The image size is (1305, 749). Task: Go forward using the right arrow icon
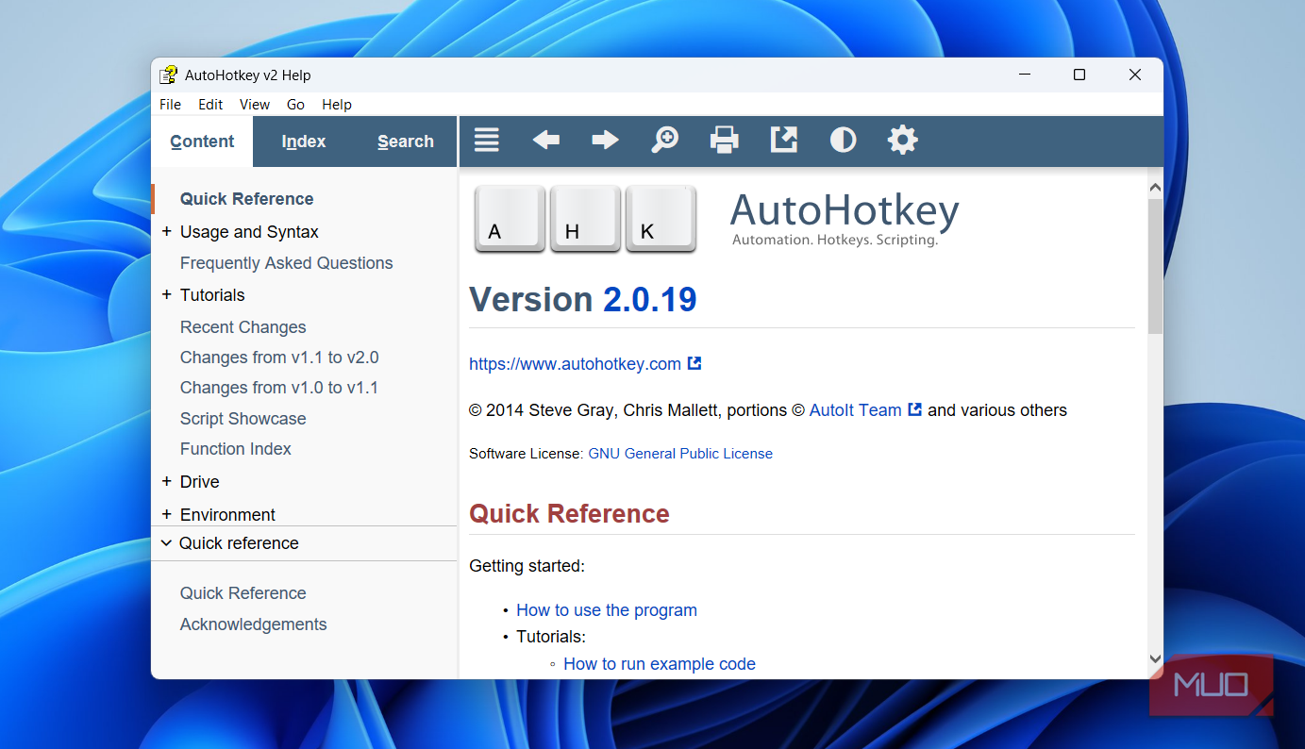pos(605,141)
